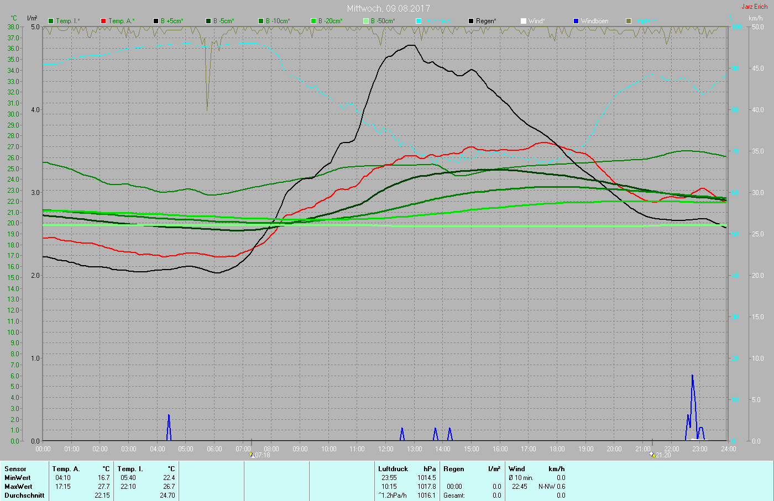This screenshot has width=774, height=501.
Task: Click the date title Mittwoch, 09.08.2017
Action: tap(388, 8)
